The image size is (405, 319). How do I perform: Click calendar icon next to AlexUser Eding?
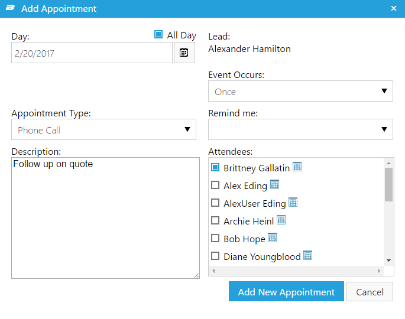pyautogui.click(x=293, y=203)
